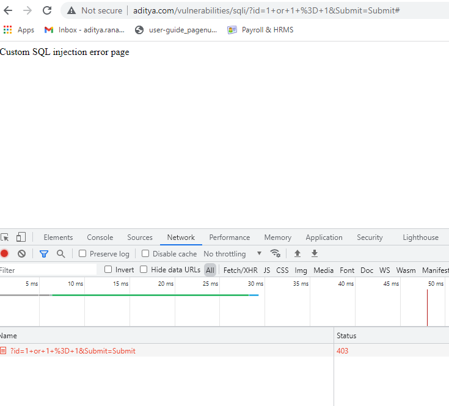This screenshot has width=449, height=406.
Task: Open the user-guide_pagenu bookmark
Action: [x=176, y=30]
